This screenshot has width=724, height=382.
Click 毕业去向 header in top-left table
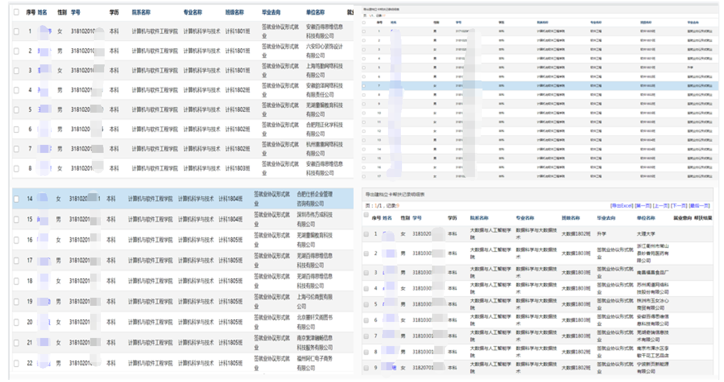[271, 12]
